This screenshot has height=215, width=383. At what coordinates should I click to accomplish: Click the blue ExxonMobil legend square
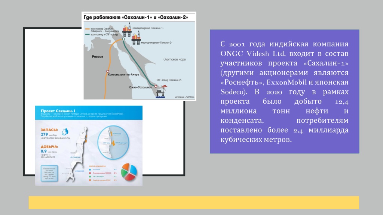(90, 170)
